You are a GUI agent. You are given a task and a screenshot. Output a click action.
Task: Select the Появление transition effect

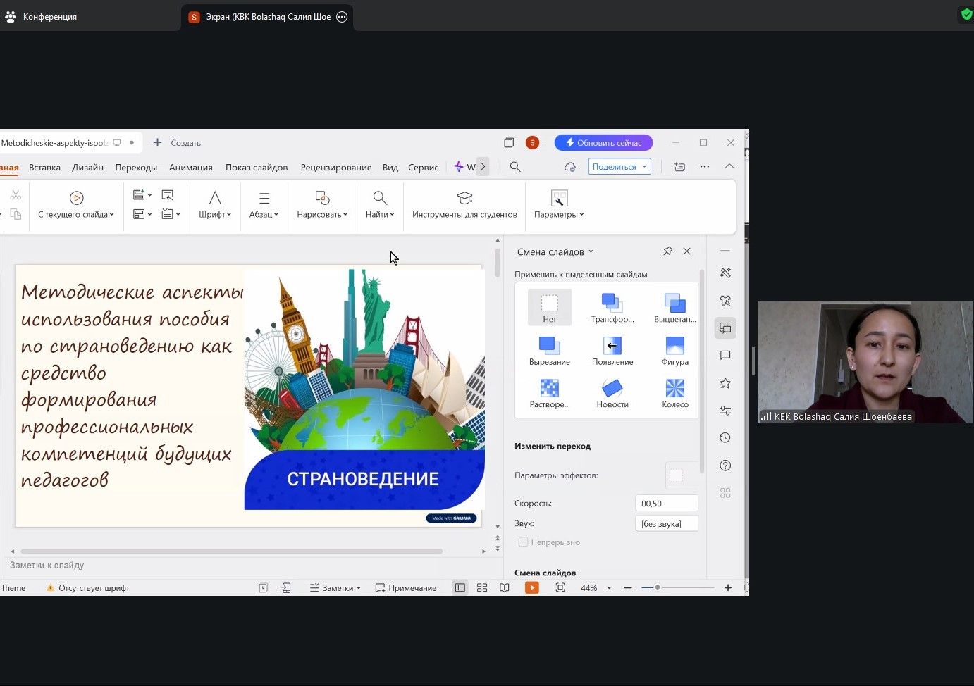pos(612,345)
